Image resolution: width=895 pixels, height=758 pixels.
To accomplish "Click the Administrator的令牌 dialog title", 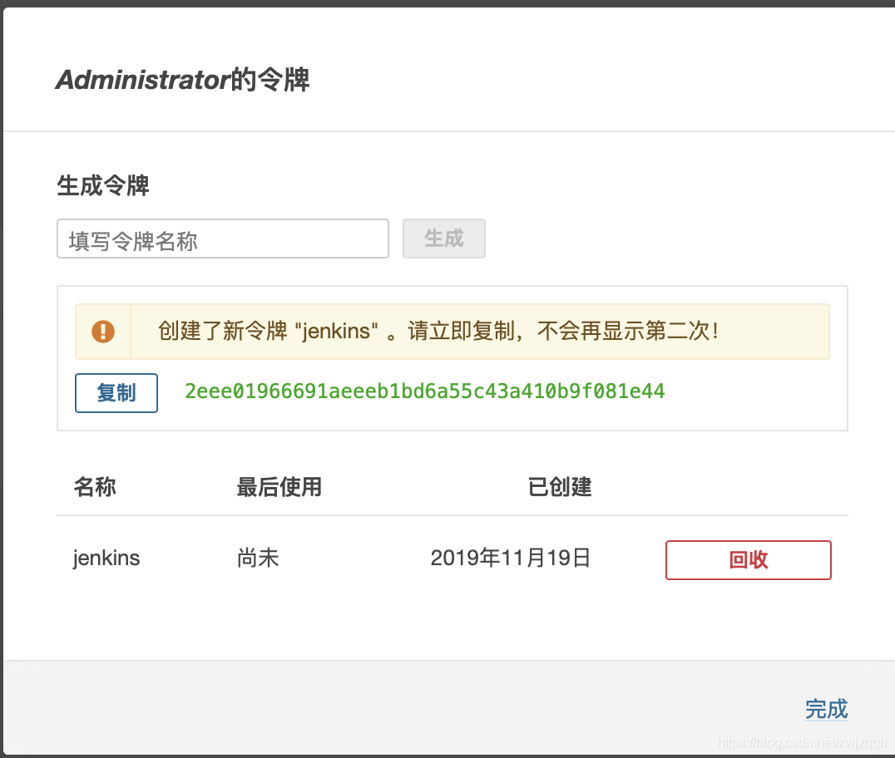I will coord(183,79).
